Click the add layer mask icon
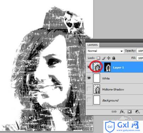The image size is (143, 133). tap(129, 111)
